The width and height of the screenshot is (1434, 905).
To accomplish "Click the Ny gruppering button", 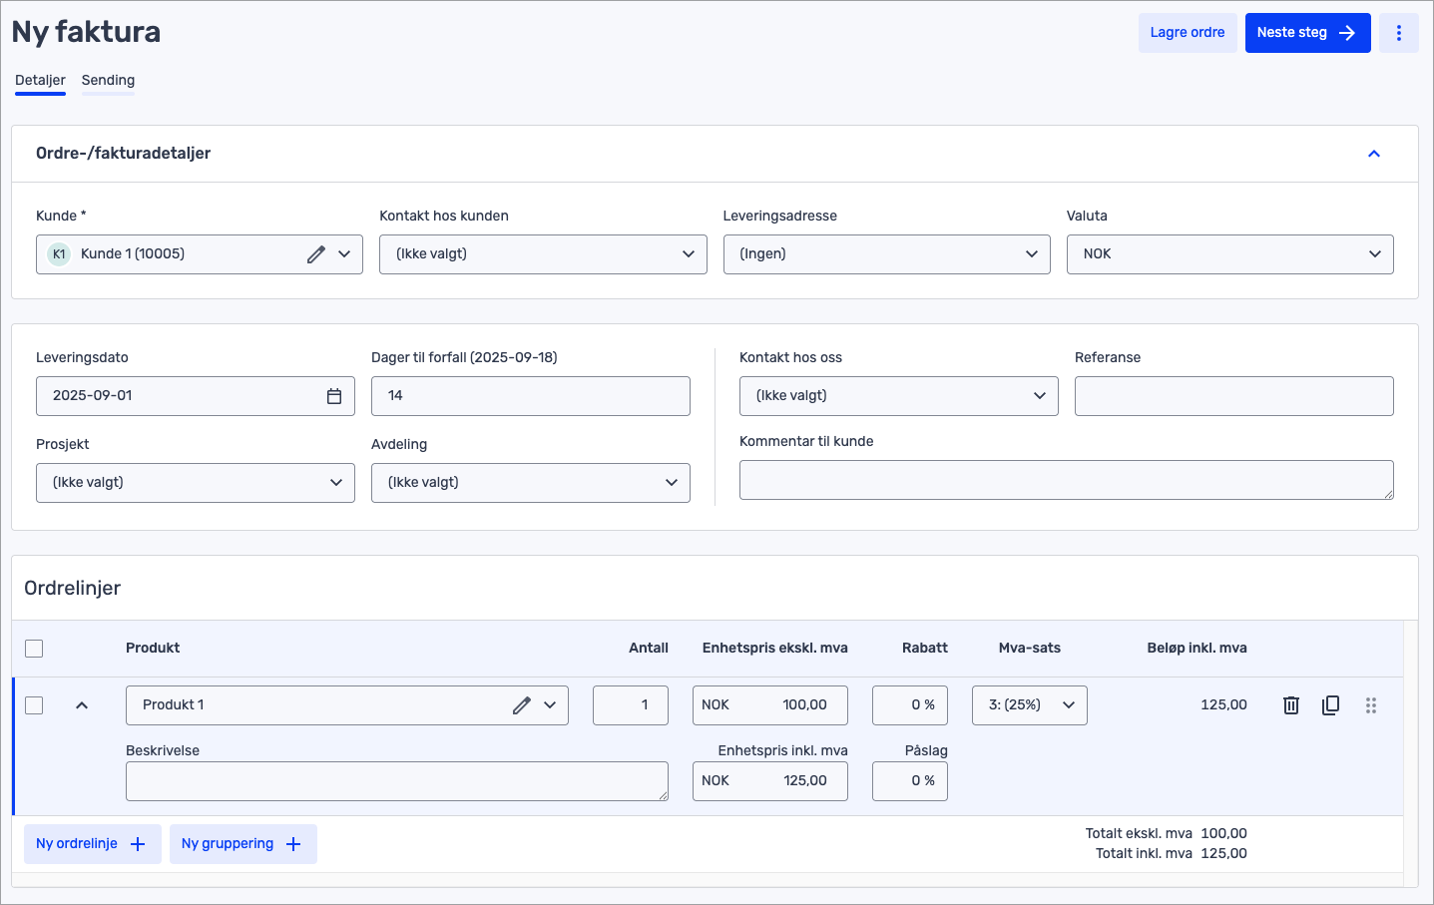I will tap(242, 844).
